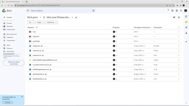Click the browser address bar
This screenshot has width=189, height=106.
pyautogui.click(x=90, y=5)
